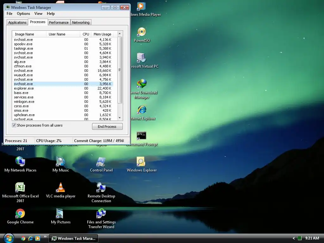
Task: Sort by the User Name column header
Action: point(63,34)
